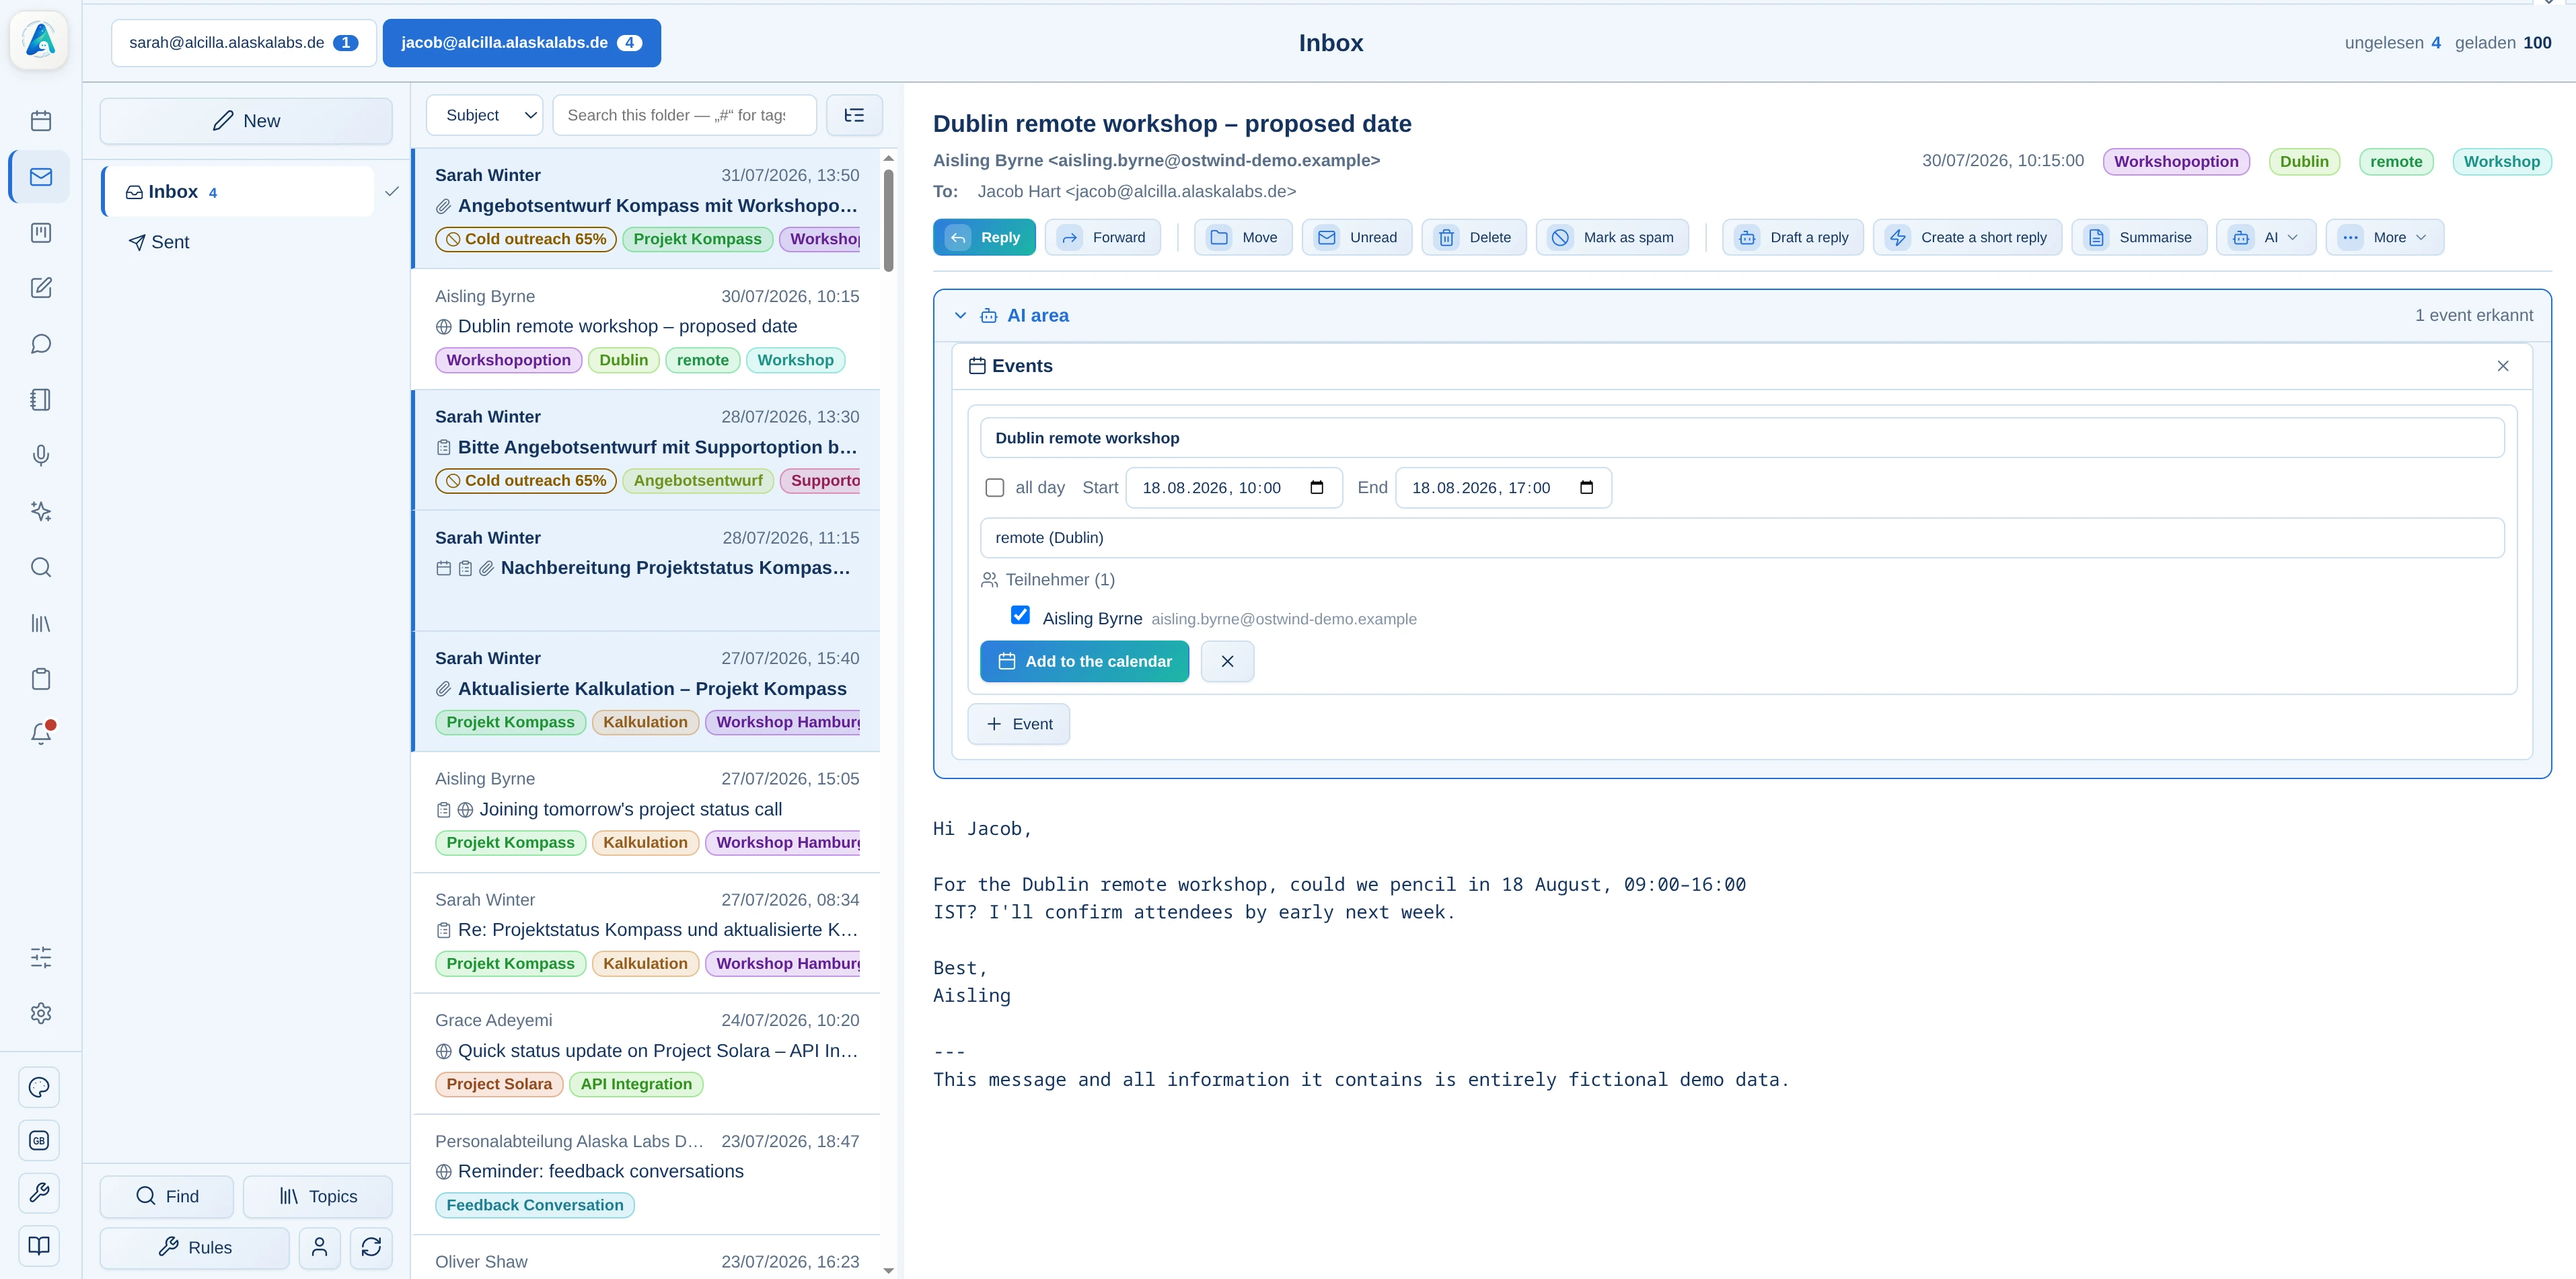Discard the detected event with X button
This screenshot has height=1279, width=2576.
pyautogui.click(x=1227, y=662)
